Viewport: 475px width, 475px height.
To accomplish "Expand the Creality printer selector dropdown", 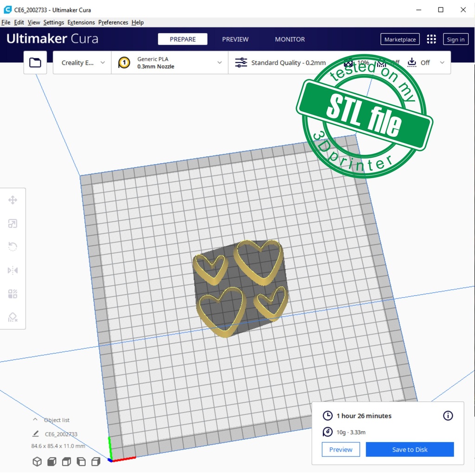I will coord(83,63).
